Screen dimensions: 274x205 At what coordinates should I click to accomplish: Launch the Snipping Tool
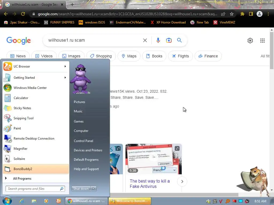(36, 118)
